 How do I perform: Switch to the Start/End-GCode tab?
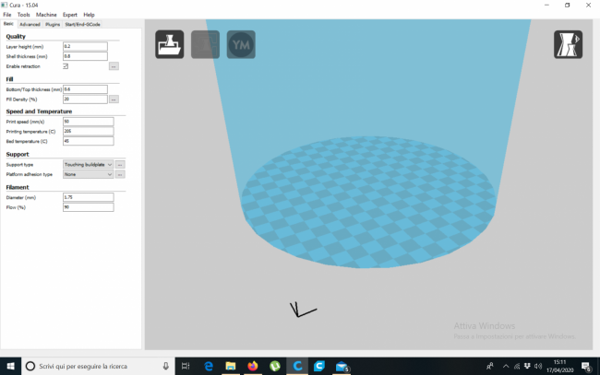click(x=83, y=24)
